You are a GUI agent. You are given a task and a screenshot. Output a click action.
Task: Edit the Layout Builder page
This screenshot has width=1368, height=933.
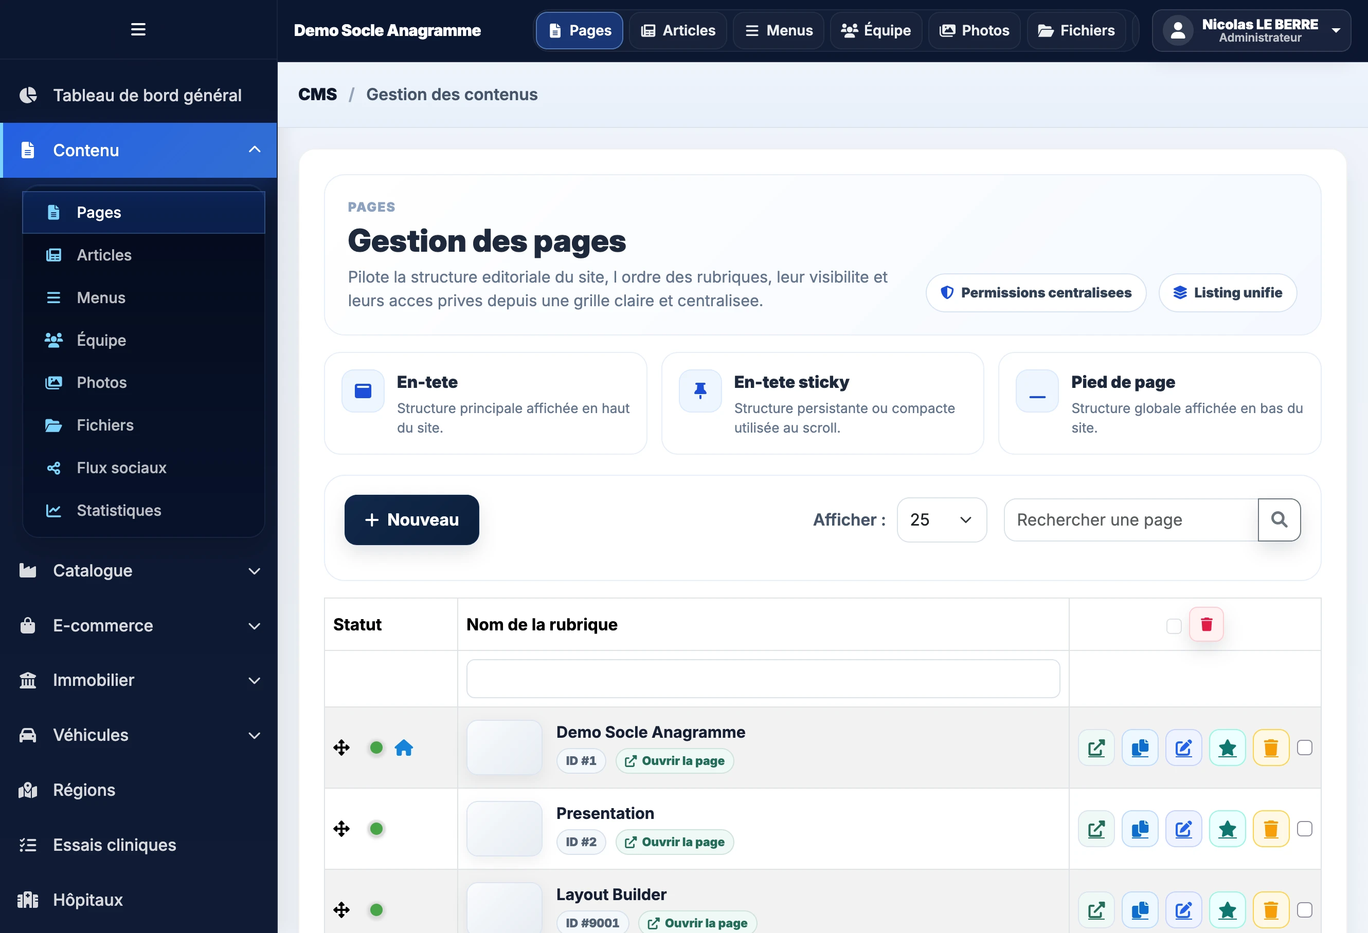pyautogui.click(x=1183, y=910)
